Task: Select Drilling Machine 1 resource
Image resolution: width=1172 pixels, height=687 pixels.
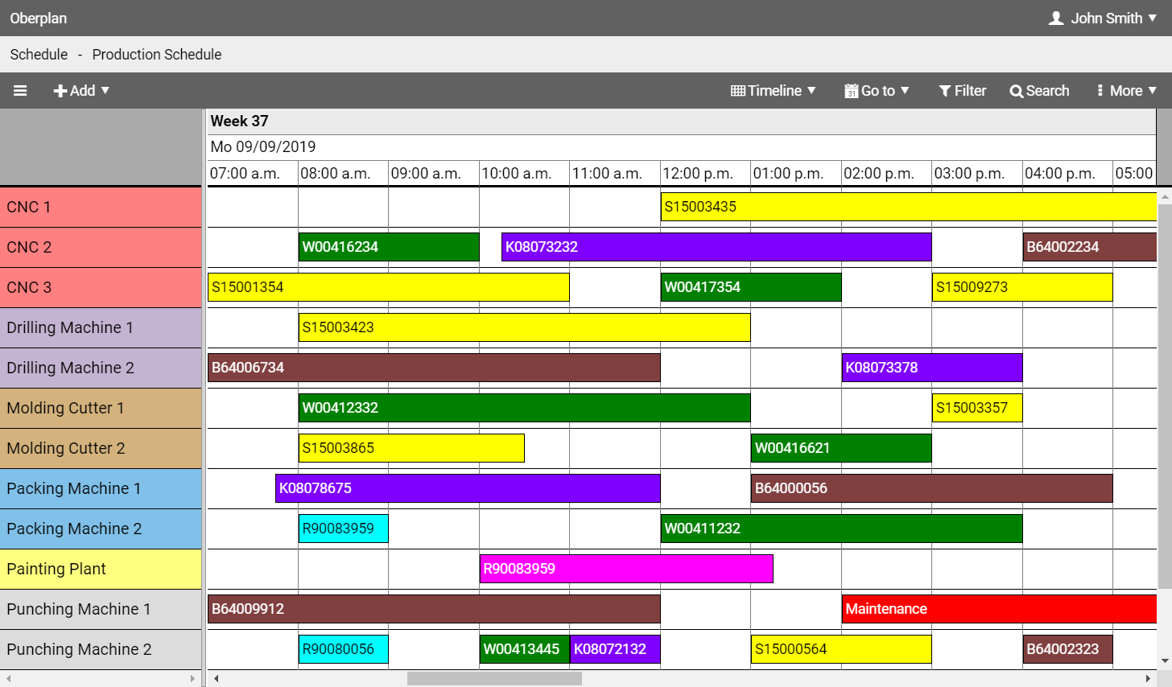Action: click(101, 328)
